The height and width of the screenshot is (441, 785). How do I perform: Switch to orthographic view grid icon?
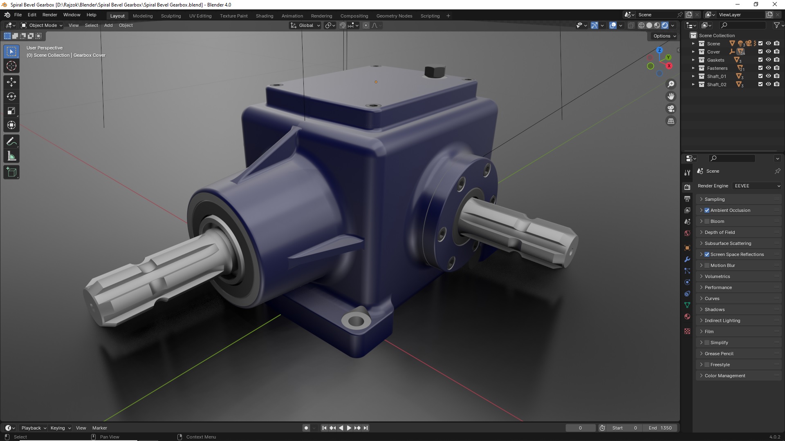(671, 121)
